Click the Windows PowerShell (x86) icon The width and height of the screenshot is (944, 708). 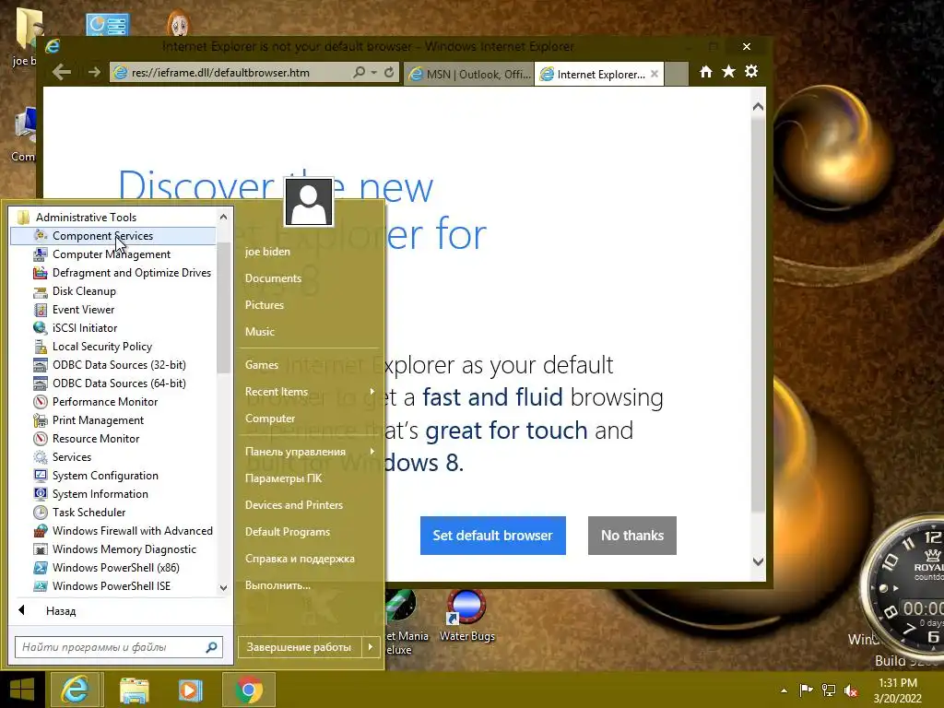tap(41, 568)
